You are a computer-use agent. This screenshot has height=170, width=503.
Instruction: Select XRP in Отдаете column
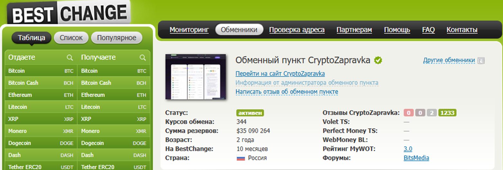[41, 119]
